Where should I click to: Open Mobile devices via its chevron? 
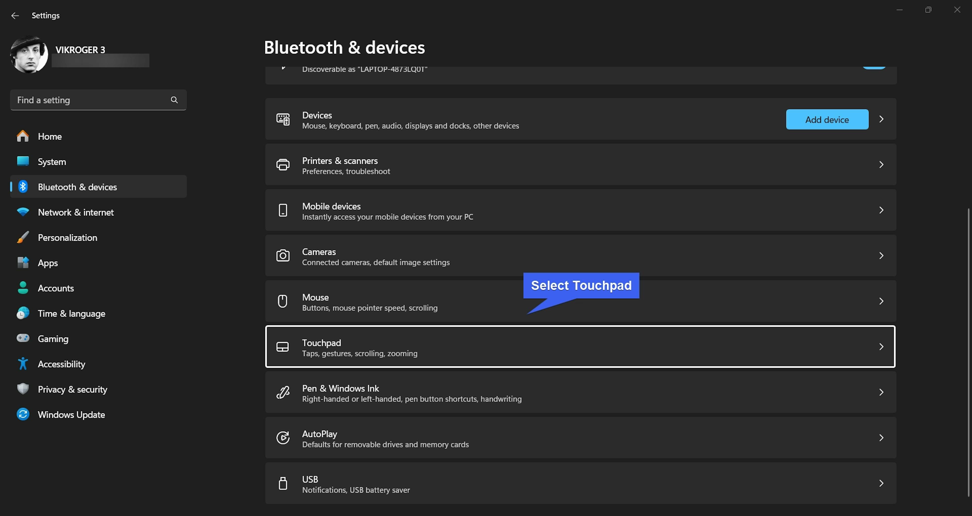click(881, 210)
